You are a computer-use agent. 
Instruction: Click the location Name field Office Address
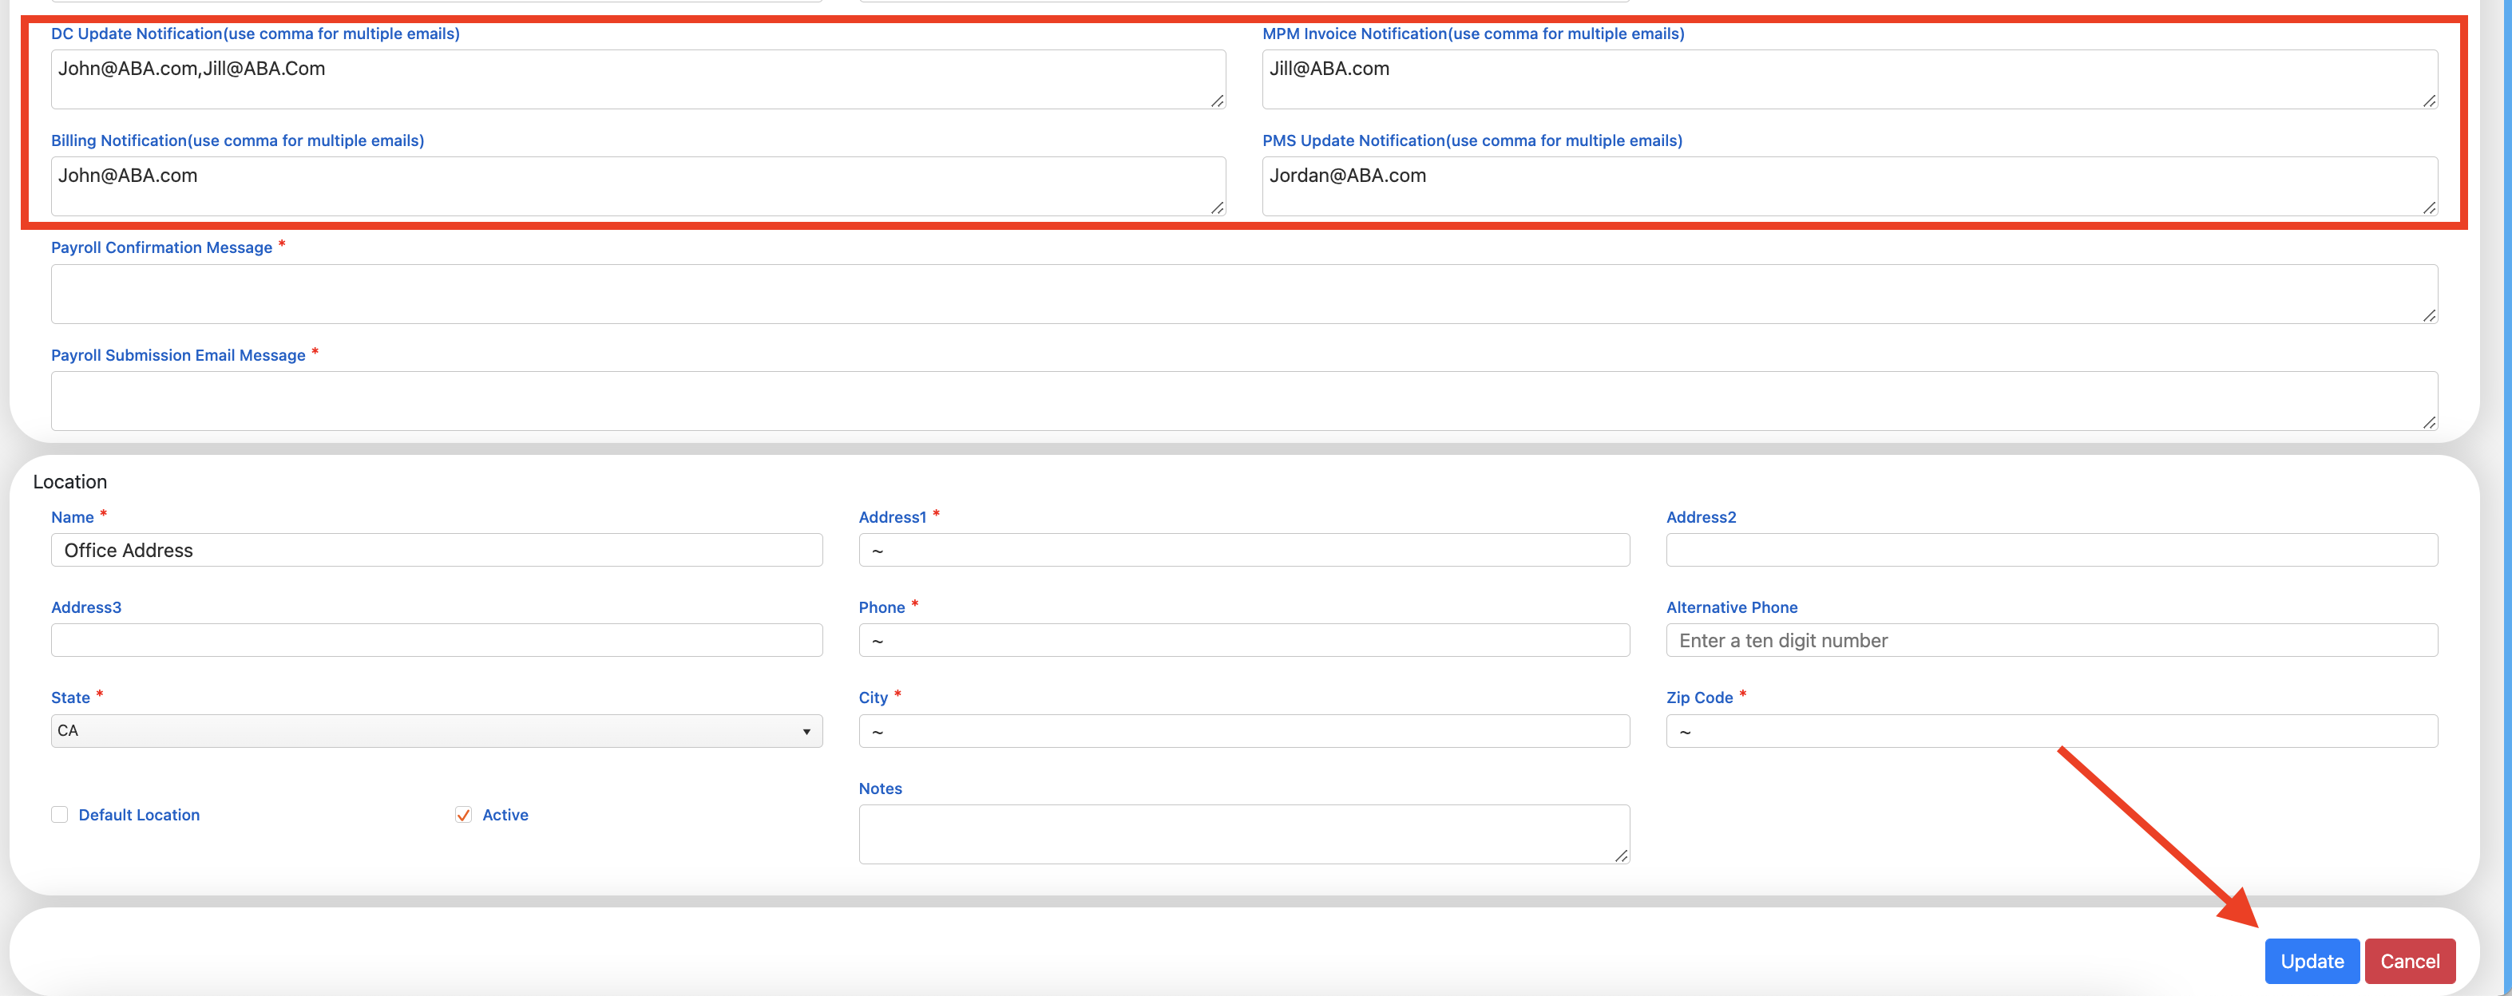(x=436, y=551)
